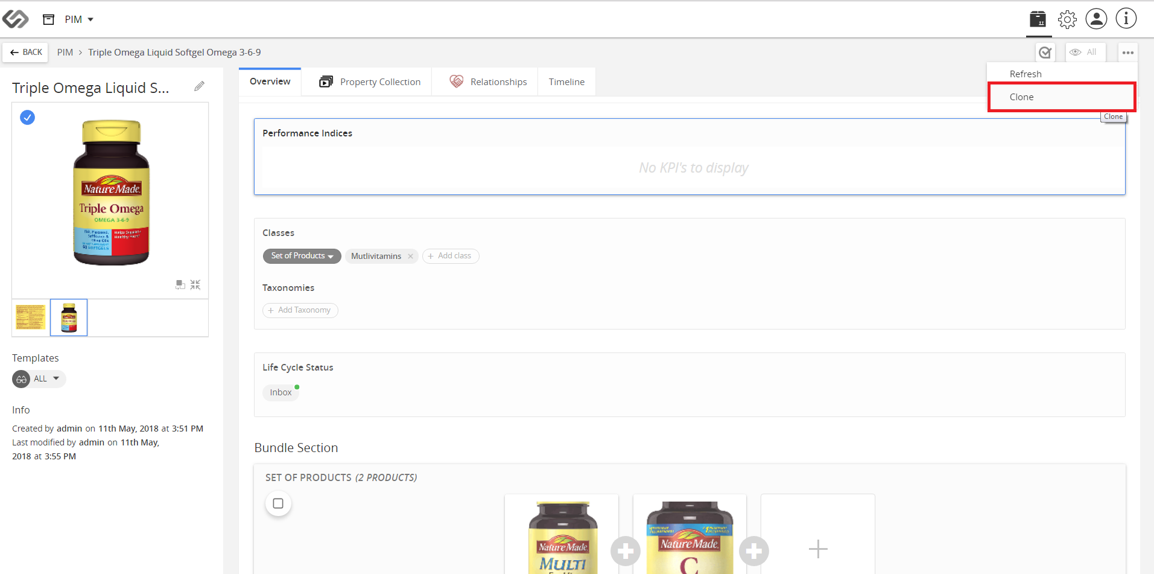
Task: Click the task check icon in toolbar
Action: coord(1045,53)
